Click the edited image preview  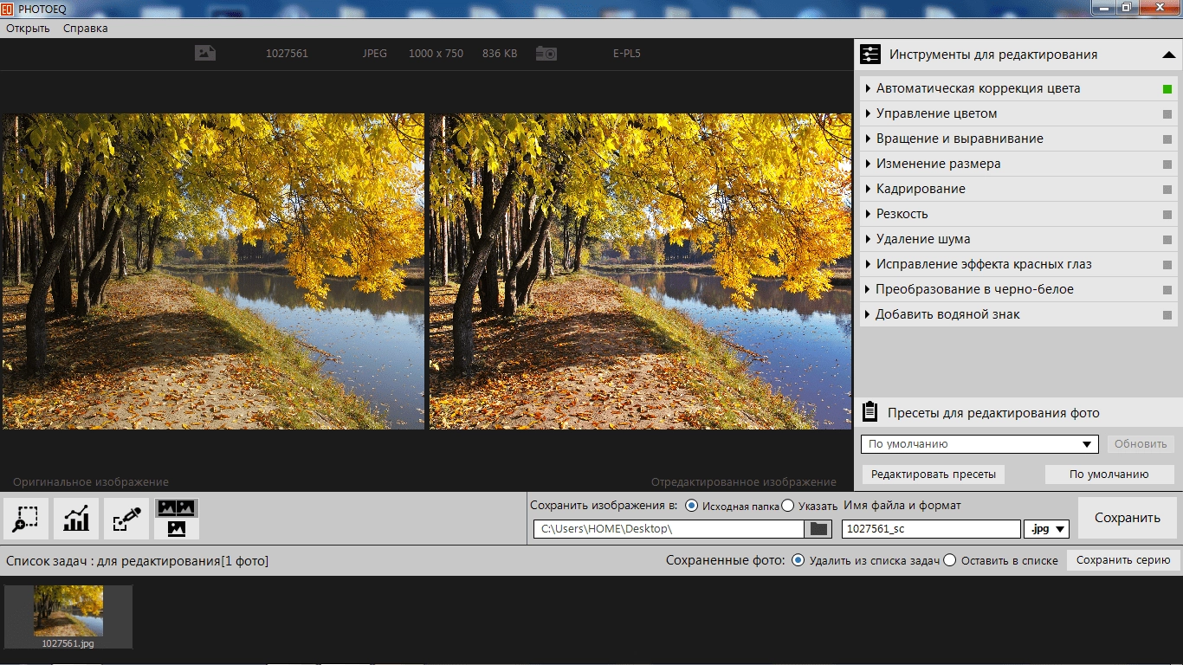coord(640,271)
